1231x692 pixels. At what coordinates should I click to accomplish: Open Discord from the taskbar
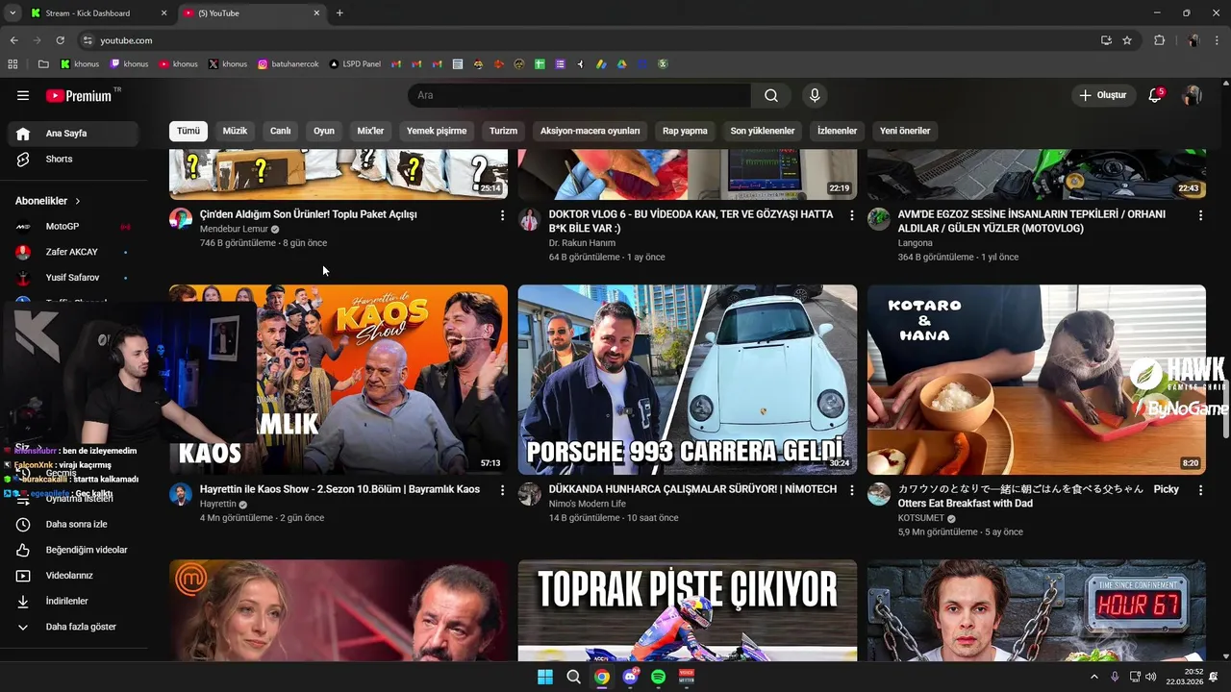coord(631,677)
